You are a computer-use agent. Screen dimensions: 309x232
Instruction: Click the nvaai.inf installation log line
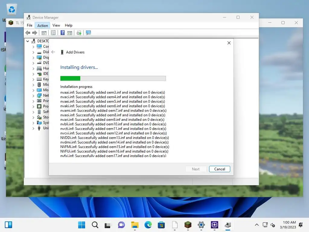(x=113, y=92)
